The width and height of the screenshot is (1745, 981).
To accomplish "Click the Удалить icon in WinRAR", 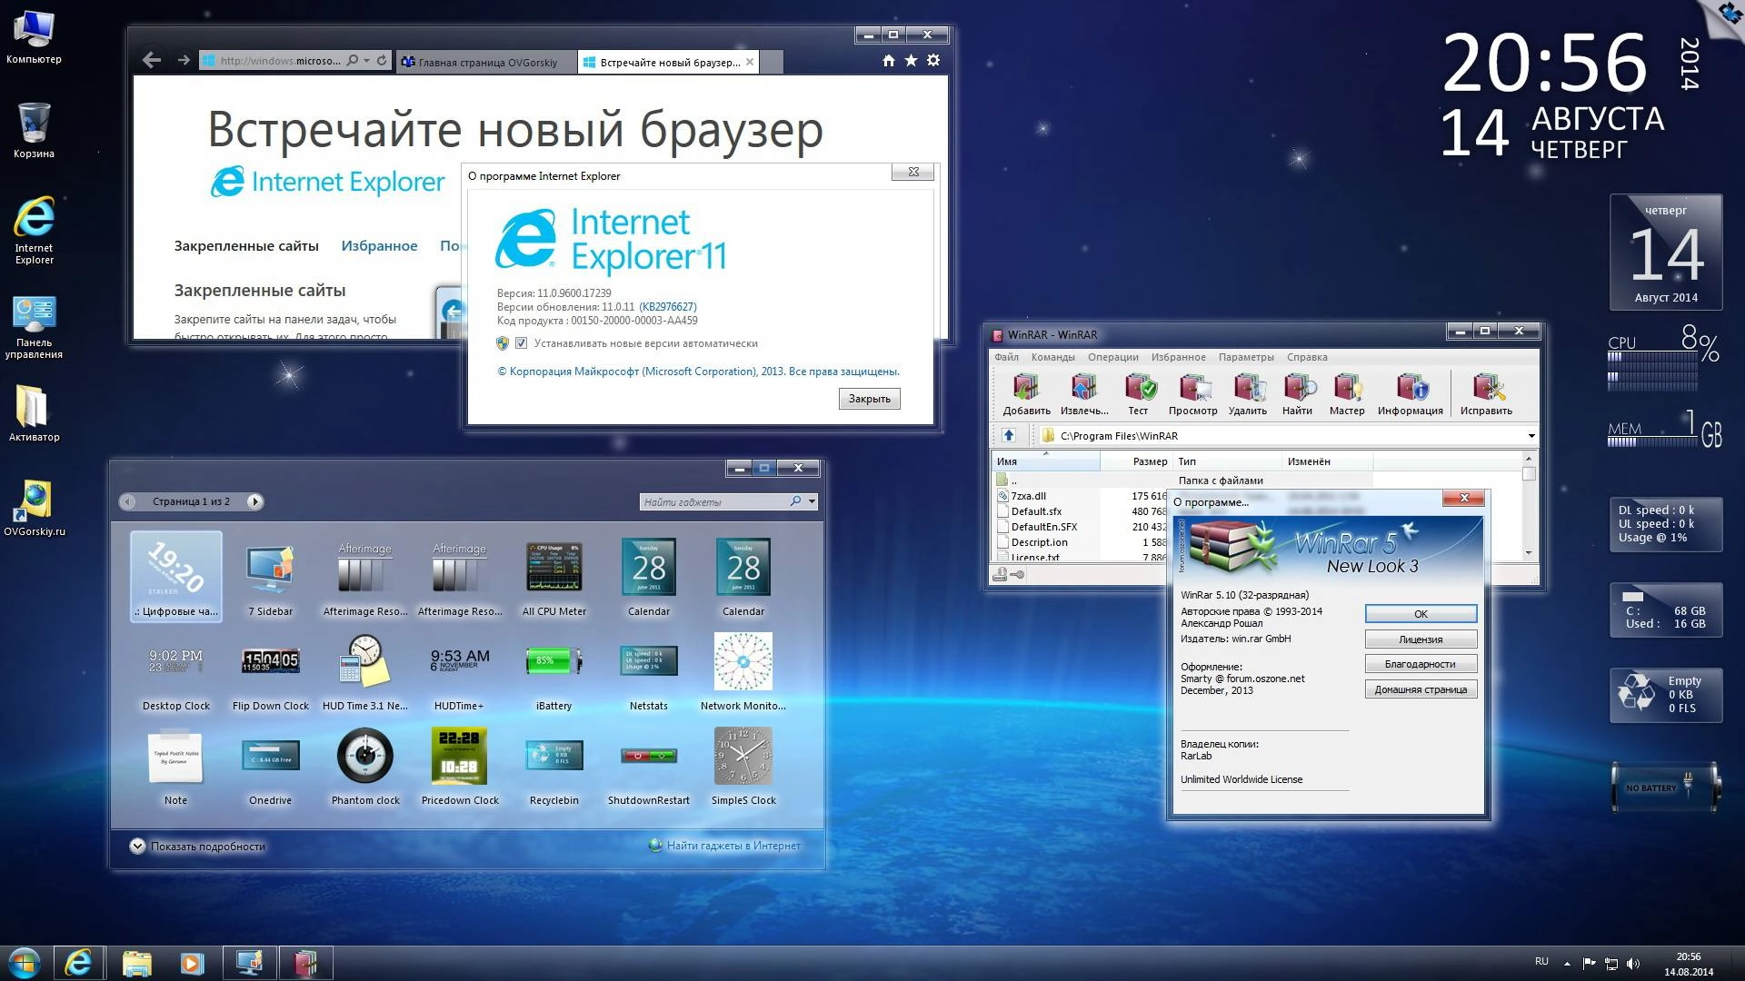I will 1247,394.
